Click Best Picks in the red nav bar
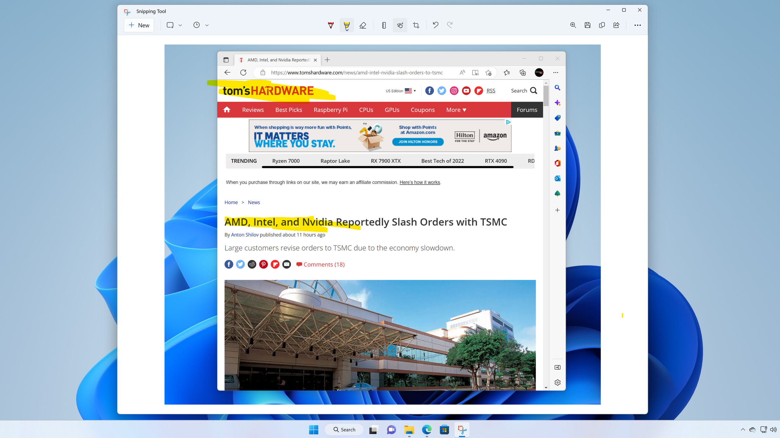 pyautogui.click(x=289, y=110)
